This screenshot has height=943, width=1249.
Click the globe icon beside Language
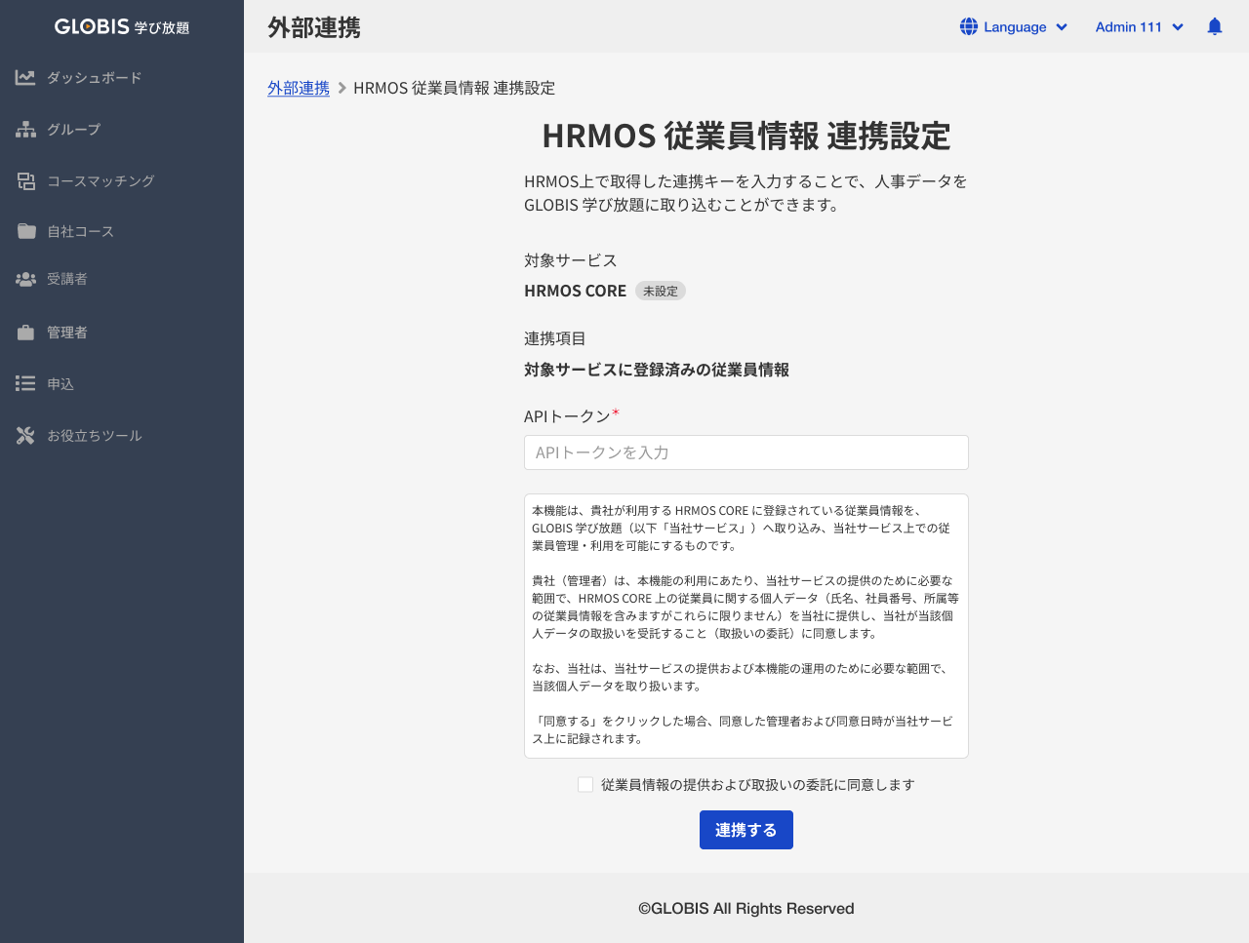point(968,27)
